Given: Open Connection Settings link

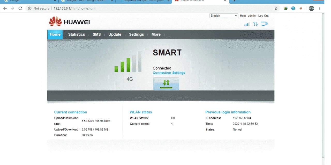Looking at the screenshot, I should pos(169,73).
